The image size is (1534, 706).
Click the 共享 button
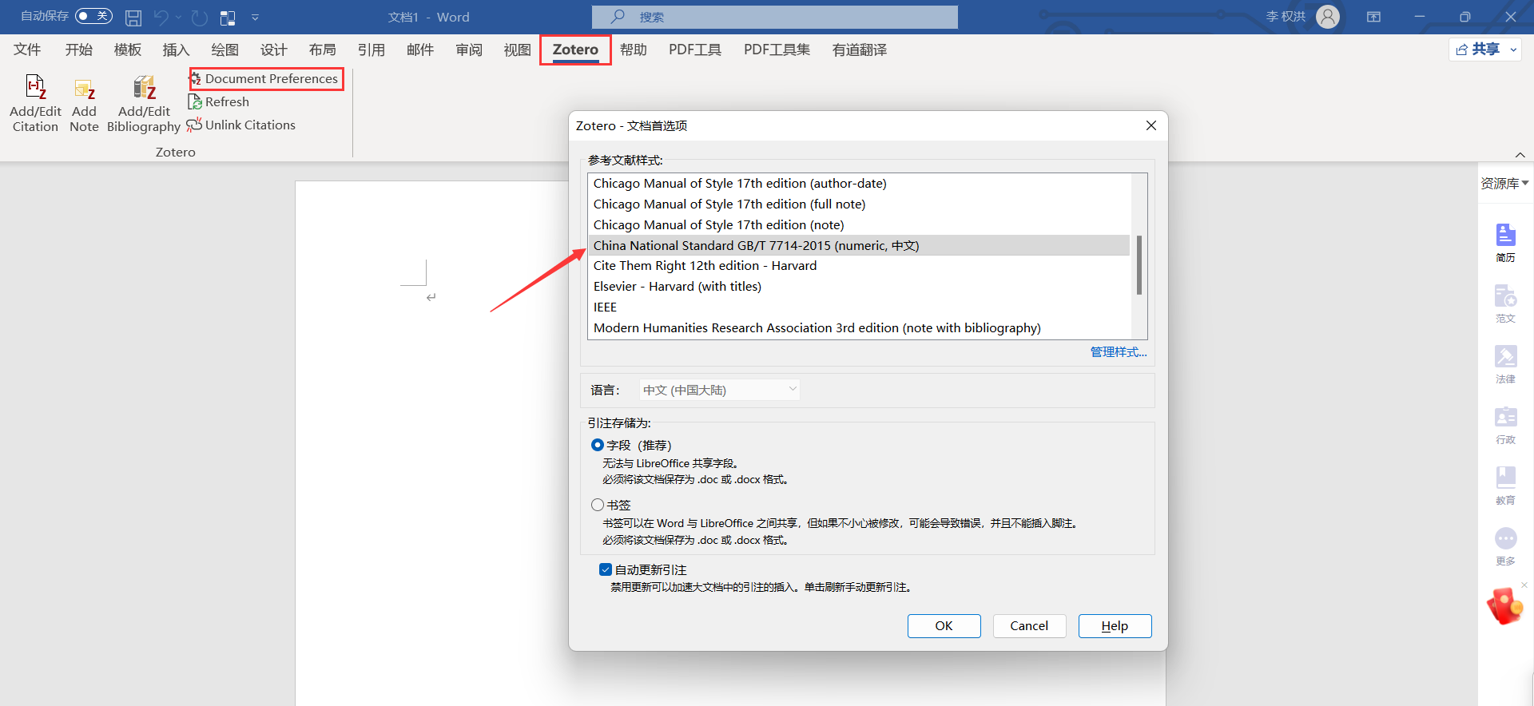[1478, 50]
